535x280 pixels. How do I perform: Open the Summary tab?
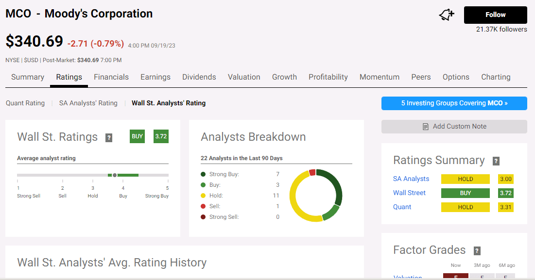[28, 77]
